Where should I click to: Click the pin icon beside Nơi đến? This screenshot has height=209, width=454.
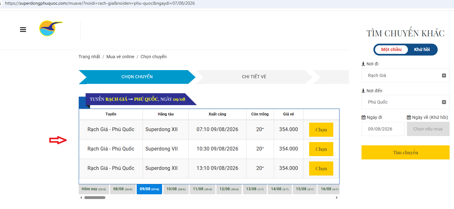point(363,91)
